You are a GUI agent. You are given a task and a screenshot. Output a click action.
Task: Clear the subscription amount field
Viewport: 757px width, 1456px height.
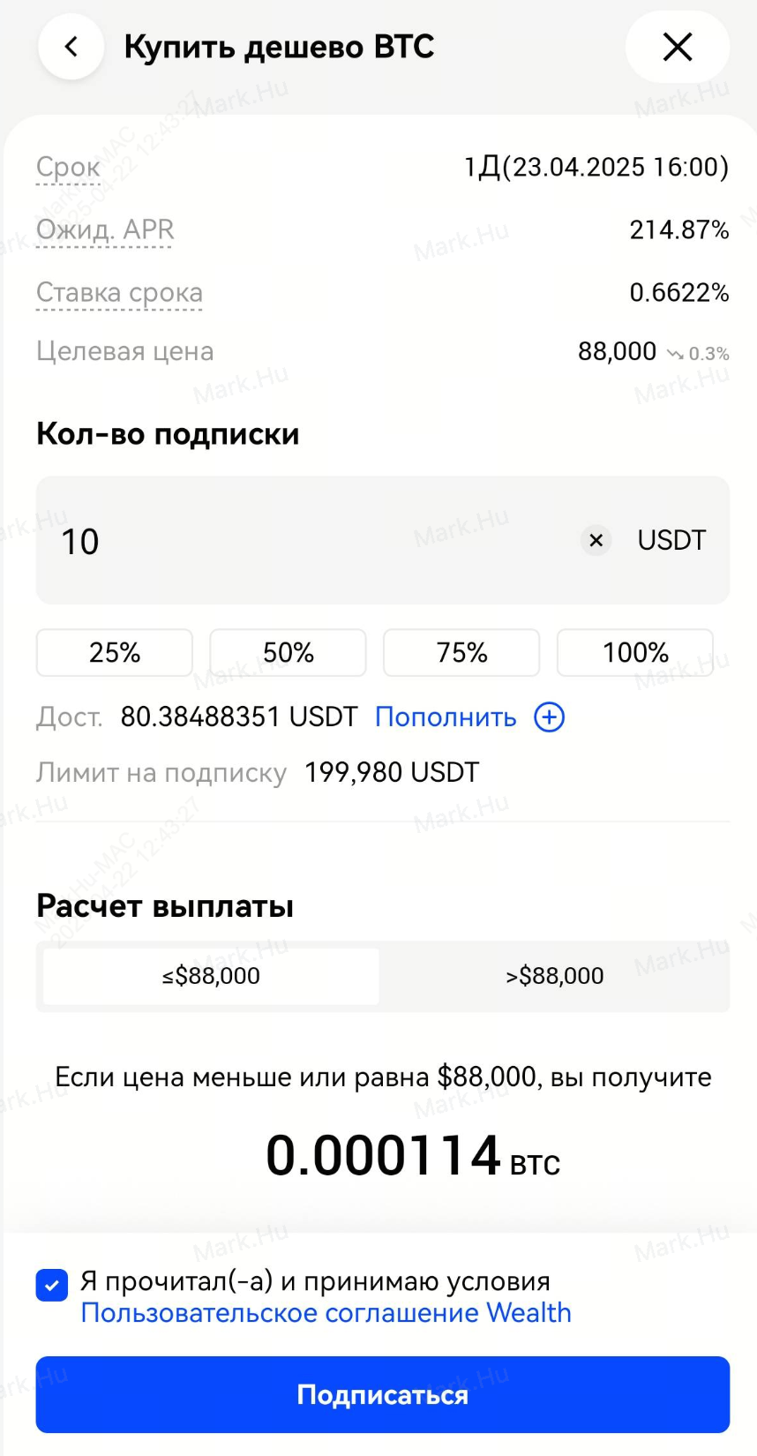[x=596, y=540]
